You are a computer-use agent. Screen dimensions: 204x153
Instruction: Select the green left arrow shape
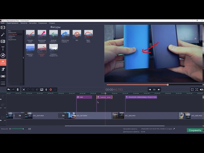[54, 34]
